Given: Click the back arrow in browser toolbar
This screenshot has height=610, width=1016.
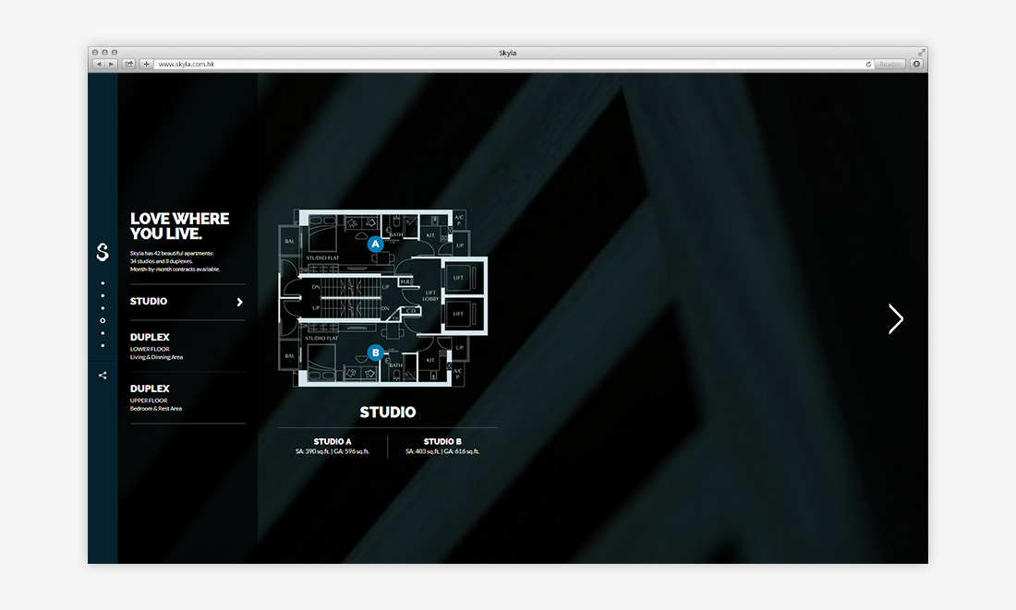Looking at the screenshot, I should click(x=99, y=64).
